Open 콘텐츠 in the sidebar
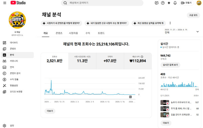 pos(17,49)
